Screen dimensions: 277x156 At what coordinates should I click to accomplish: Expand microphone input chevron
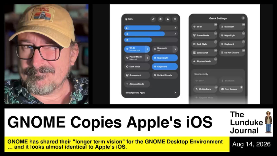[175, 34]
